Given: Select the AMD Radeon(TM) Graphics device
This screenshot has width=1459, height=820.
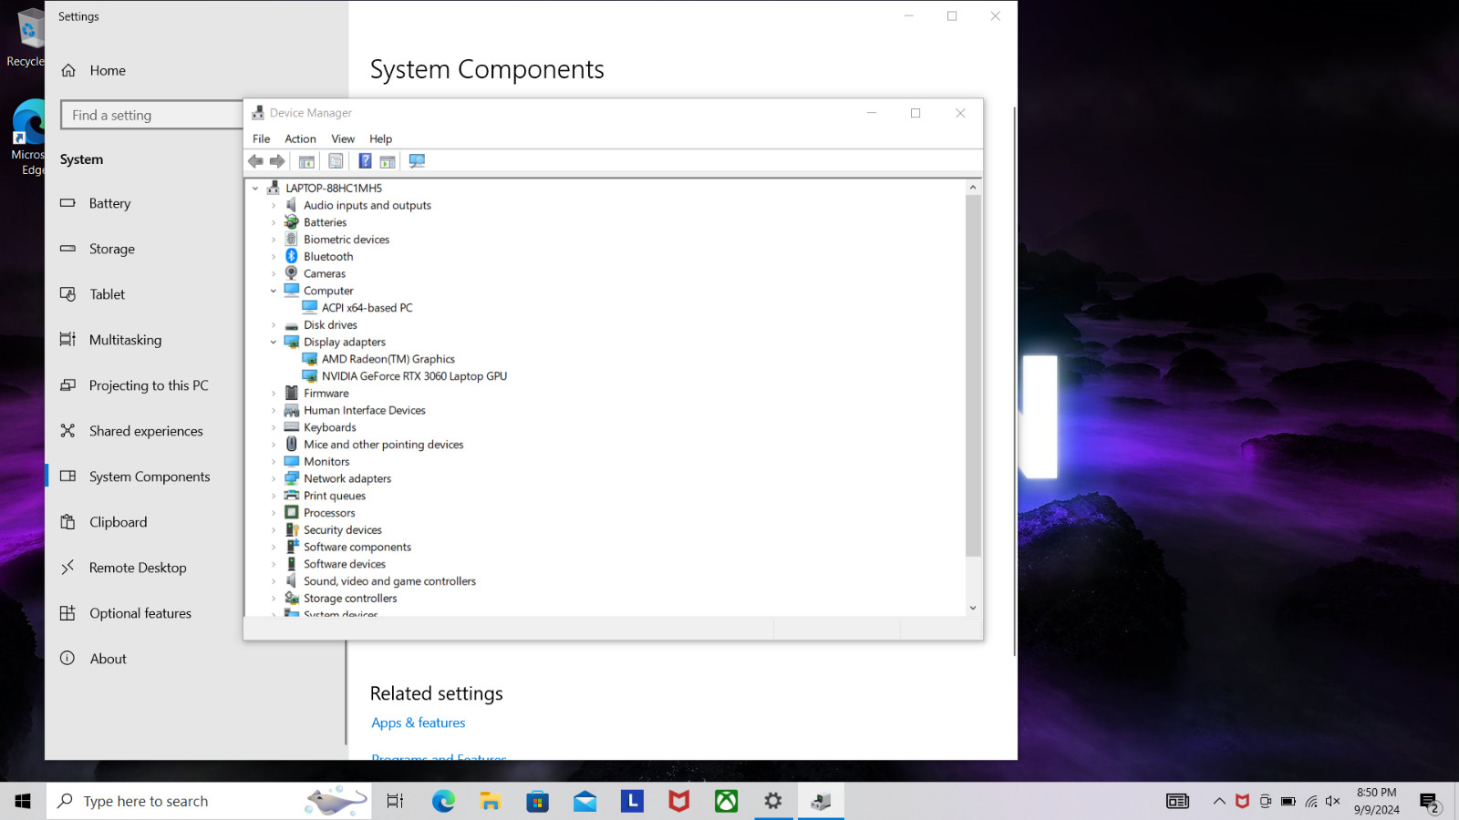Looking at the screenshot, I should click(x=388, y=359).
